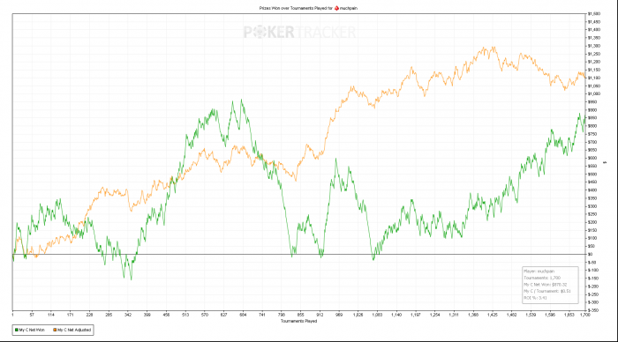The height and width of the screenshot is (342, 618).
Task: Click x-axis tick label 1,539
Action: coord(531,315)
